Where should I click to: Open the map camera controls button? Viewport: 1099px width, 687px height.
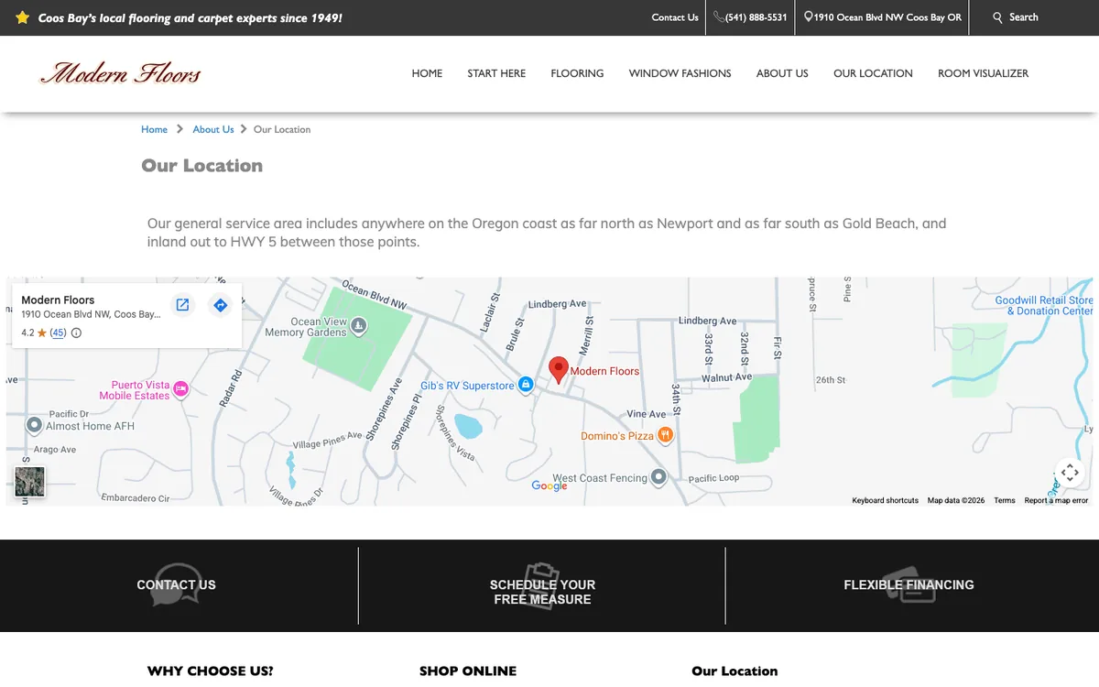[x=1069, y=473]
